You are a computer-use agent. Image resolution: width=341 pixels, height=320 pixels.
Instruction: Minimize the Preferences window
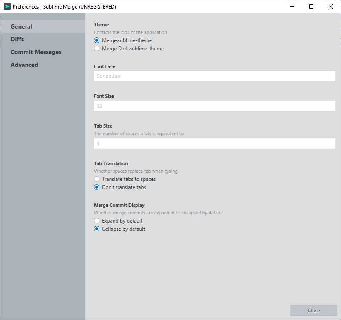[292, 6]
